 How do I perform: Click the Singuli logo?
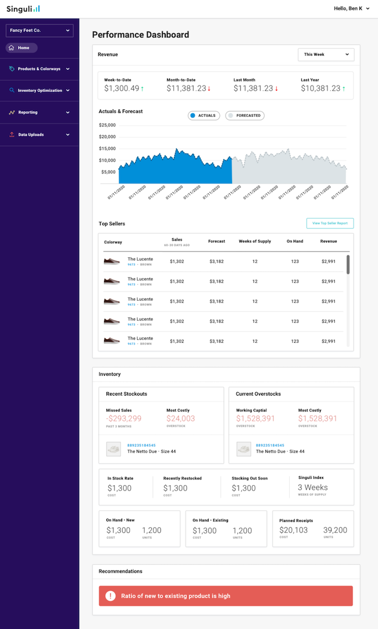pyautogui.click(x=23, y=9)
